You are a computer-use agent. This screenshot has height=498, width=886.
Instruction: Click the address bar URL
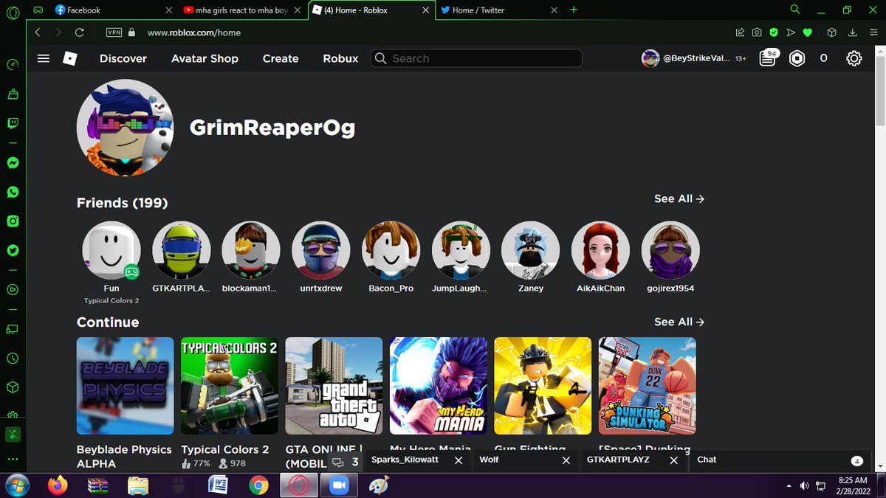(x=194, y=32)
